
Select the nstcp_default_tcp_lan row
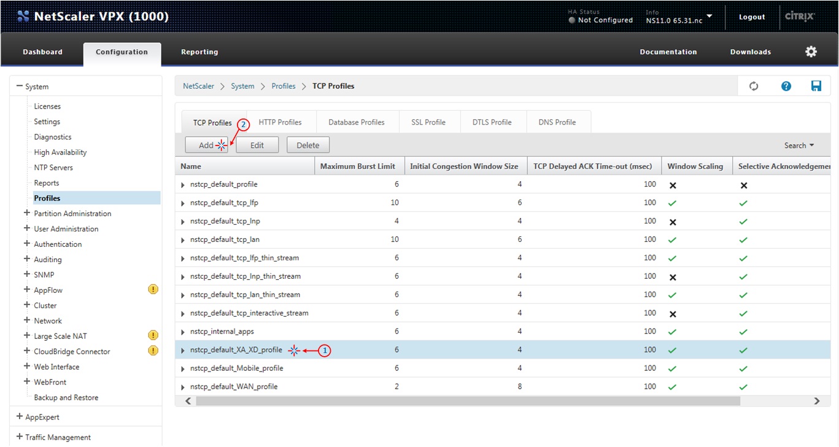(503, 239)
